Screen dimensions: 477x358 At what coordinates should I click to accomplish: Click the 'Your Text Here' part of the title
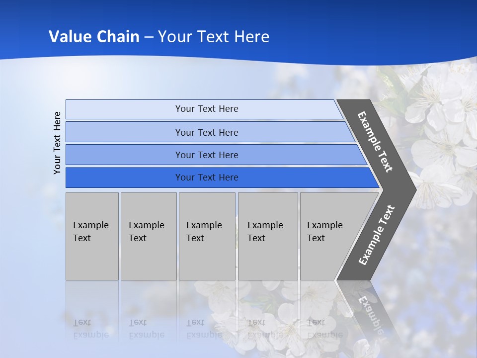[214, 36]
